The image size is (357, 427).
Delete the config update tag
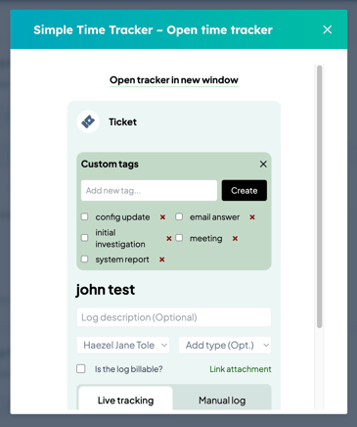click(x=162, y=217)
